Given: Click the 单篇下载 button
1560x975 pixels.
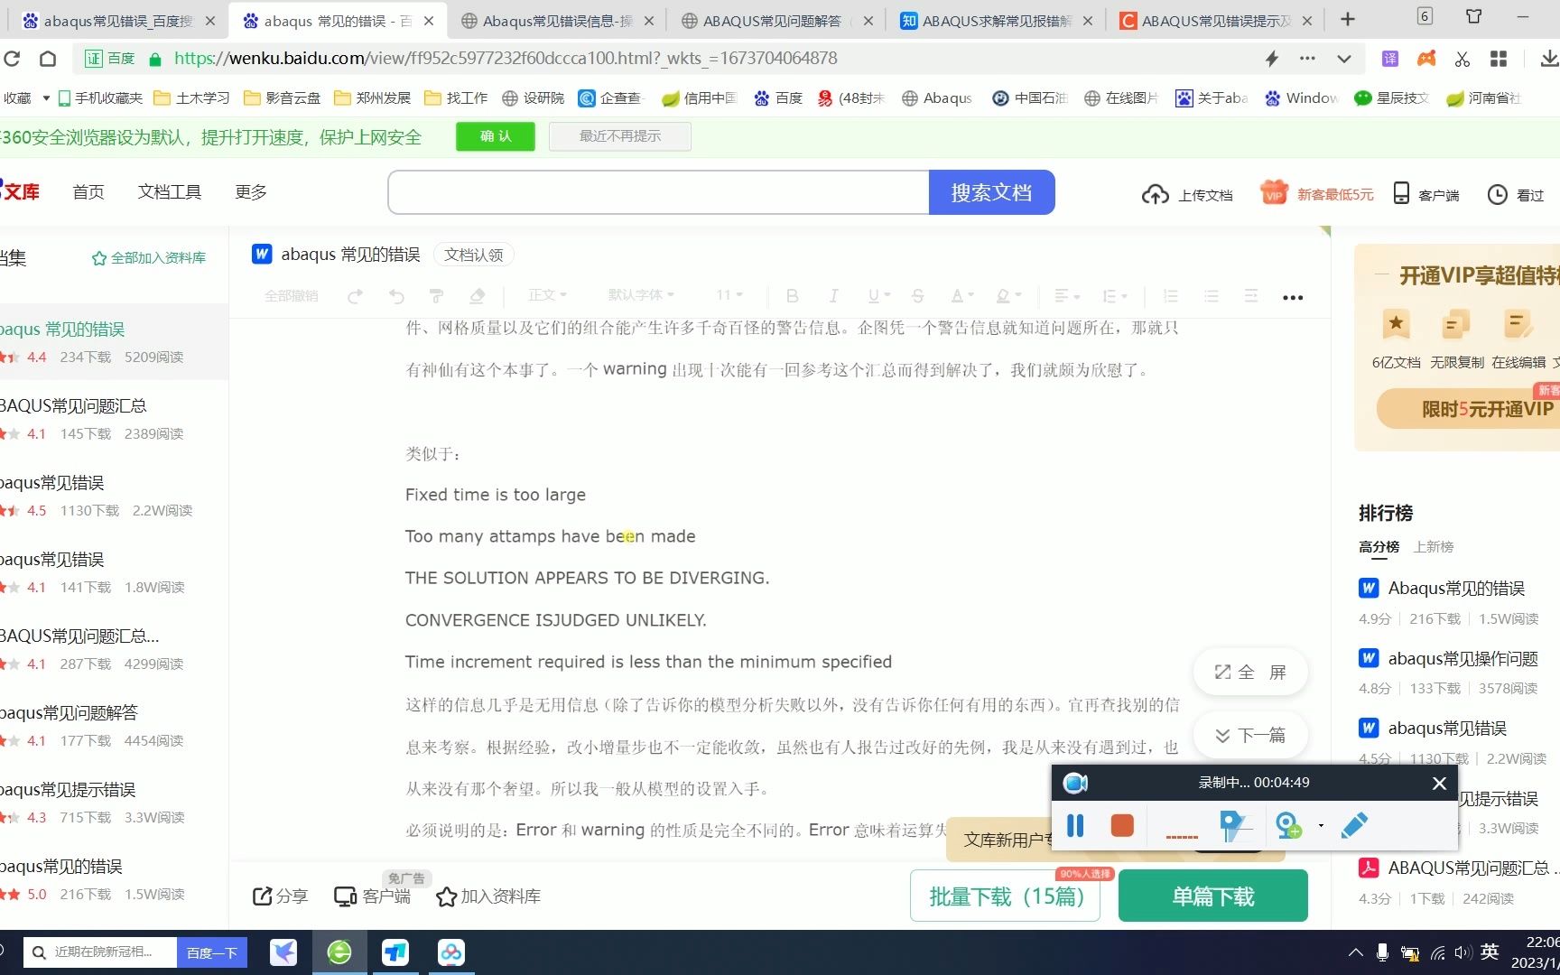Looking at the screenshot, I should click(x=1213, y=896).
